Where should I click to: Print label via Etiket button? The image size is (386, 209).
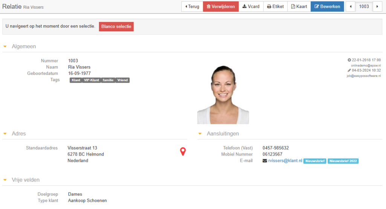pyautogui.click(x=276, y=7)
